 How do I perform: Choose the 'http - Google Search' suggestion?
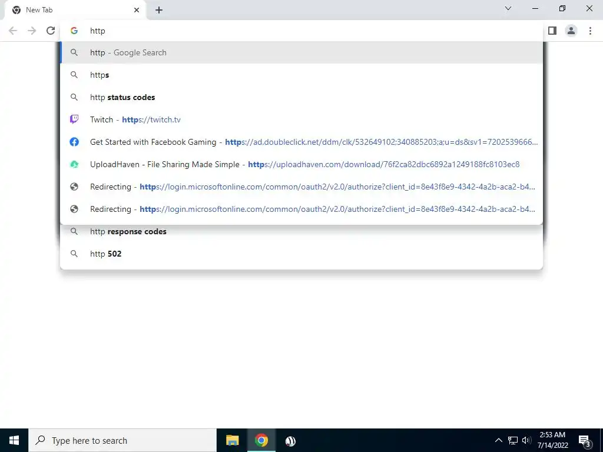(301, 52)
